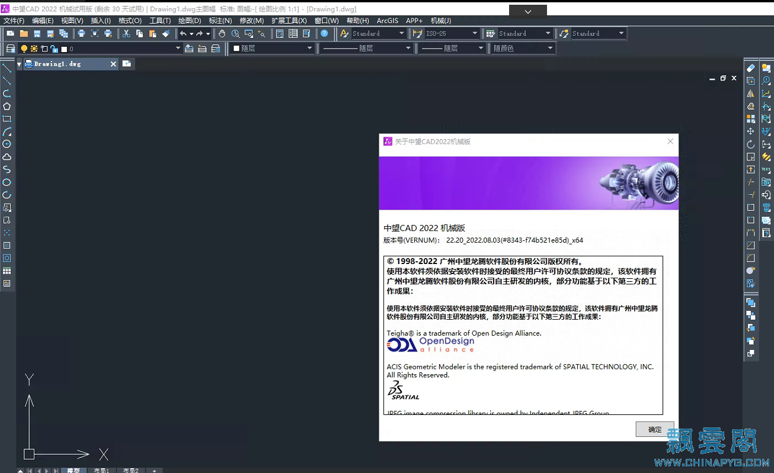Click the blue Help question mark icon
Viewport: 774px width, 473px height.
tap(325, 34)
